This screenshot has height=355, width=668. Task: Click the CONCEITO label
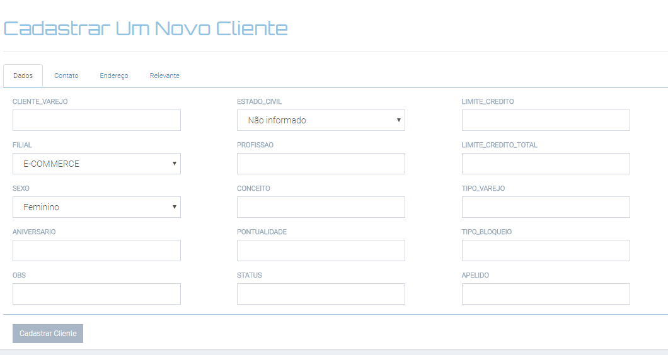(x=253, y=189)
